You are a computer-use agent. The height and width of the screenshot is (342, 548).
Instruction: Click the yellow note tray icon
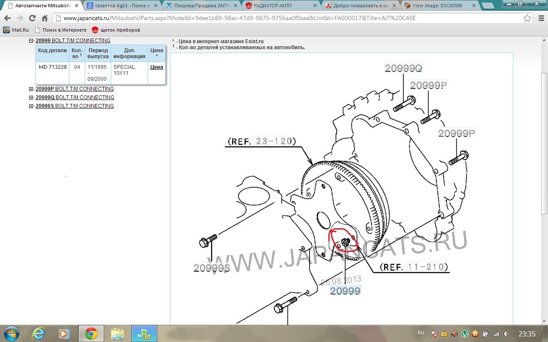pos(444,334)
